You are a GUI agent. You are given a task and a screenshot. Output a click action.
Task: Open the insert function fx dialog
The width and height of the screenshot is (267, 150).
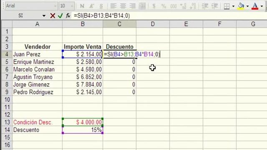click(68, 16)
